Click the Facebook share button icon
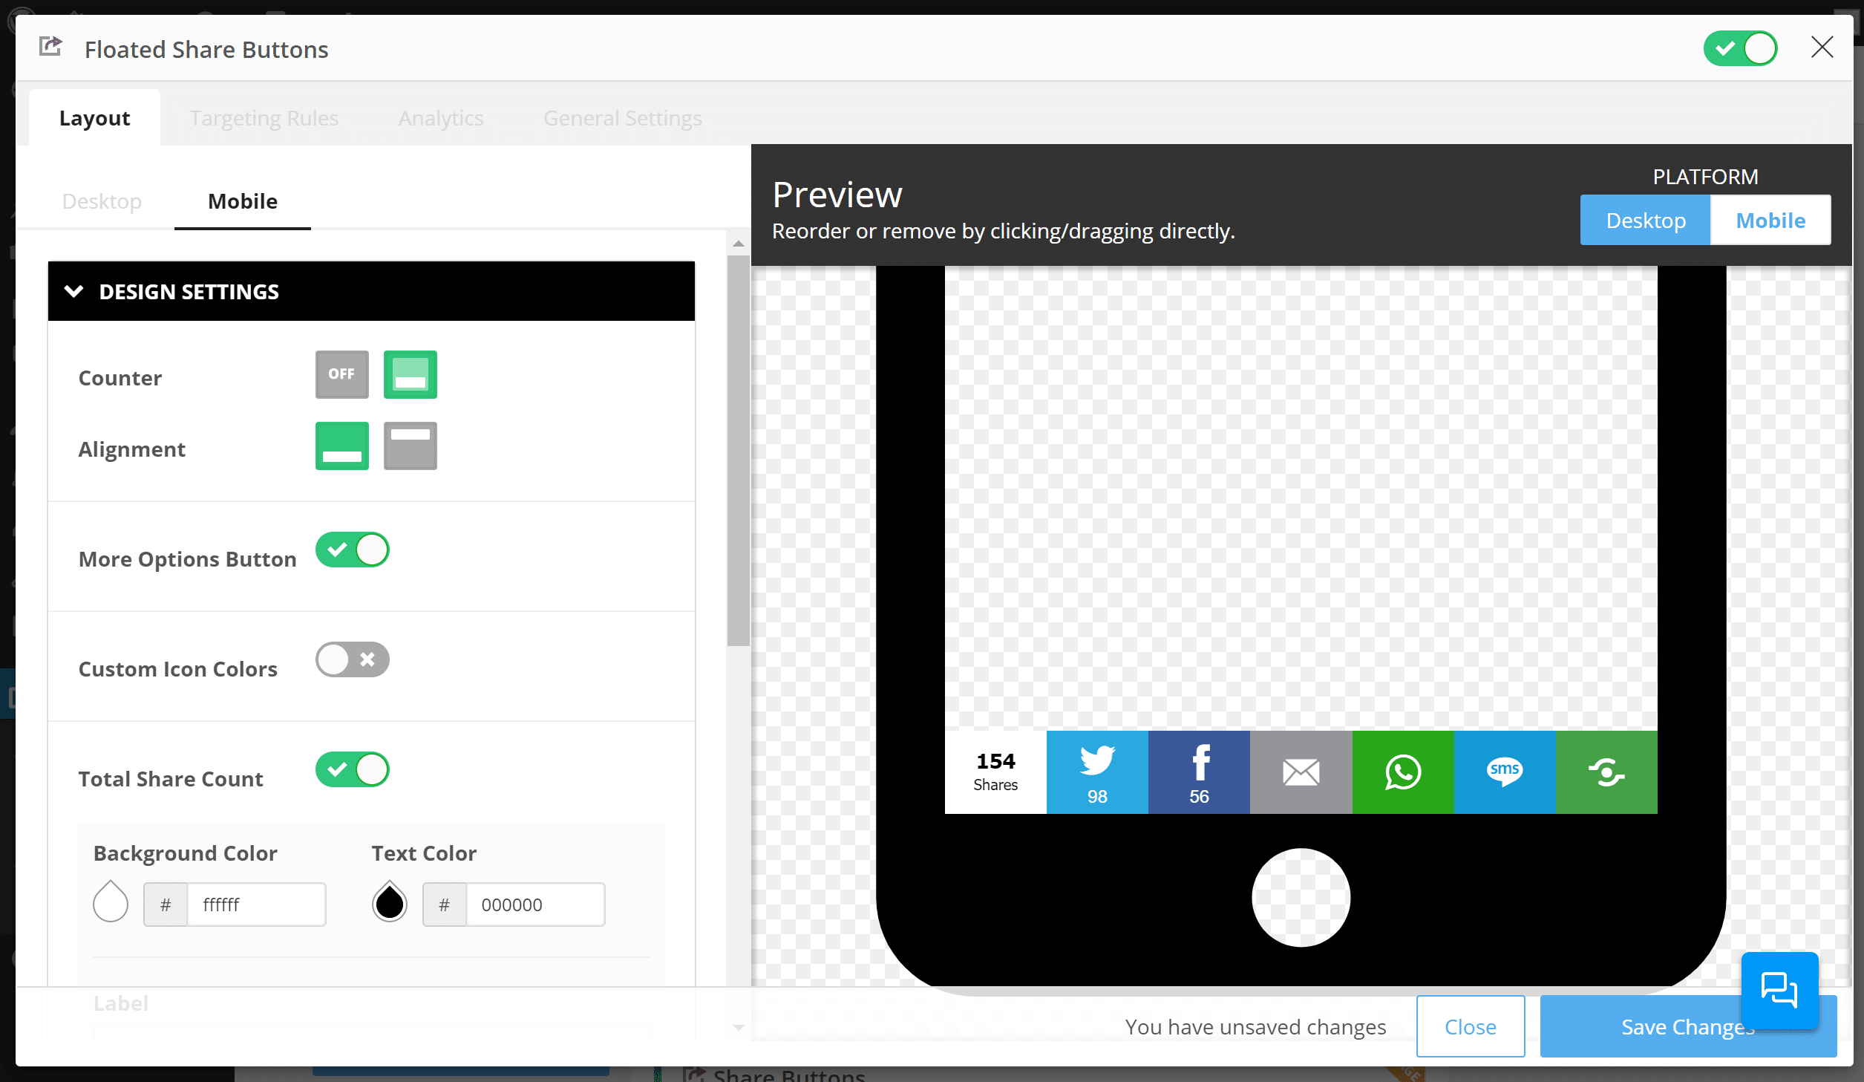 pos(1197,772)
